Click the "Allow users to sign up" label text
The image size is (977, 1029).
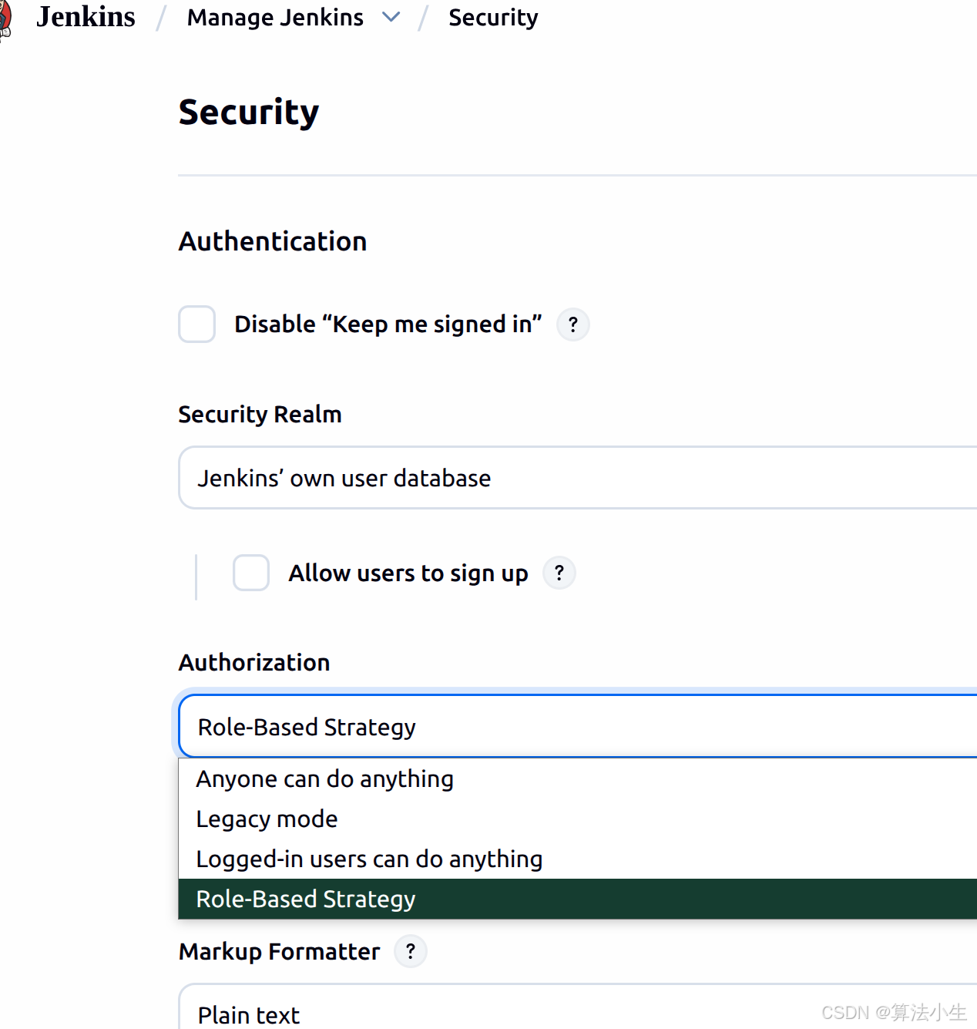408,573
